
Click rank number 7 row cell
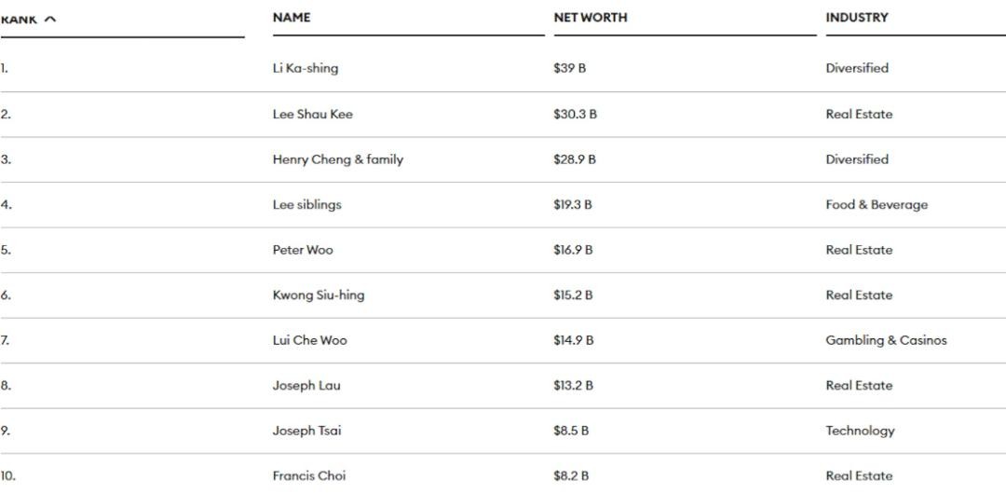pyautogui.click(x=6, y=340)
